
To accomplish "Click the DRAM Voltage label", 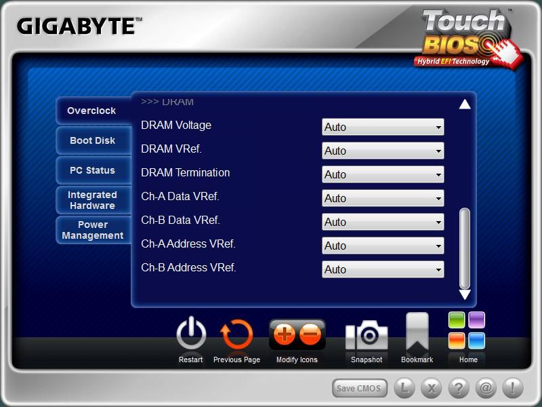I will click(x=176, y=125).
